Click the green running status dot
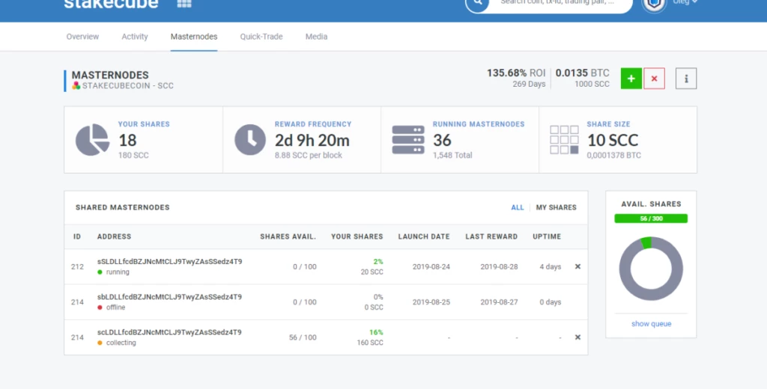767x389 pixels. [x=100, y=272]
